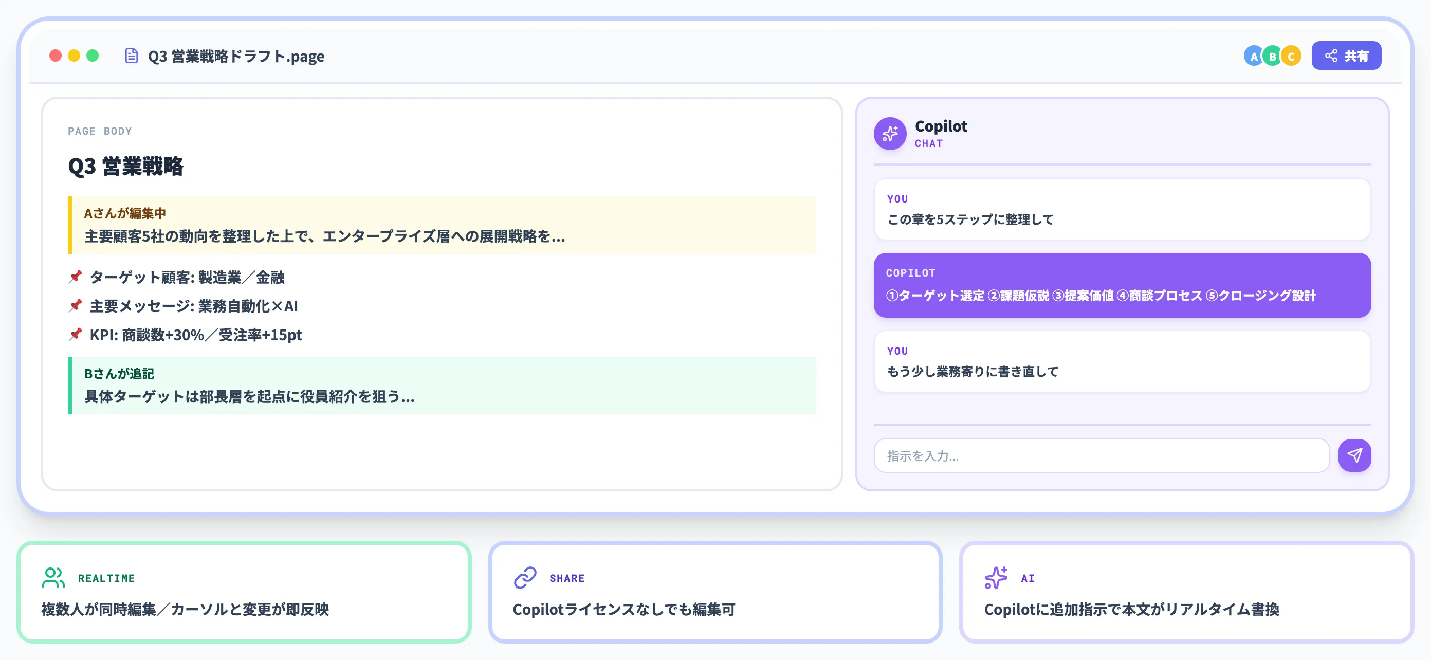Click text Copilotライセンスなしでも編集可
Image resolution: width=1431 pixels, height=660 pixels.
click(624, 610)
